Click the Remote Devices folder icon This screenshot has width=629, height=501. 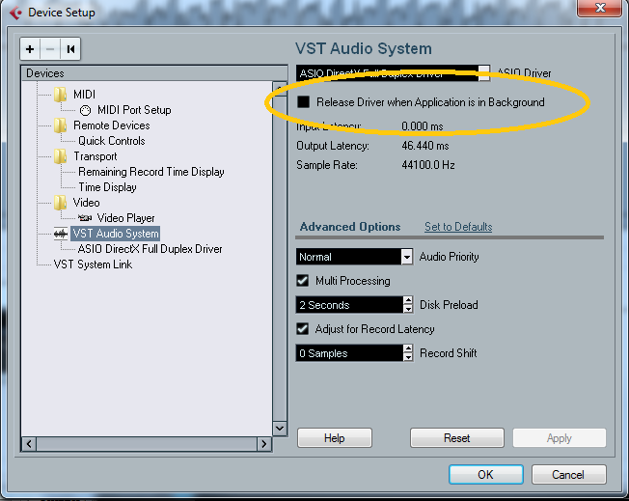61,125
